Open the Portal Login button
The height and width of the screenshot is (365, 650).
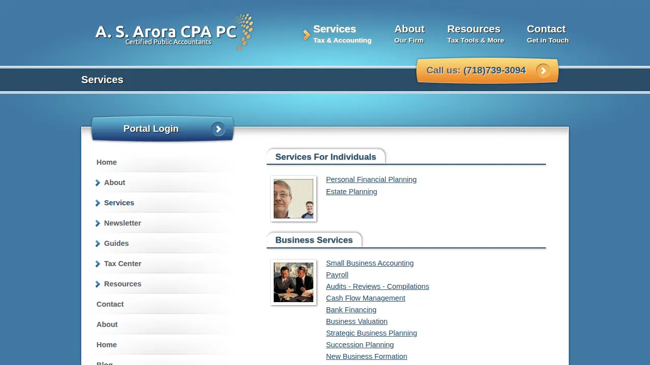[162, 129]
